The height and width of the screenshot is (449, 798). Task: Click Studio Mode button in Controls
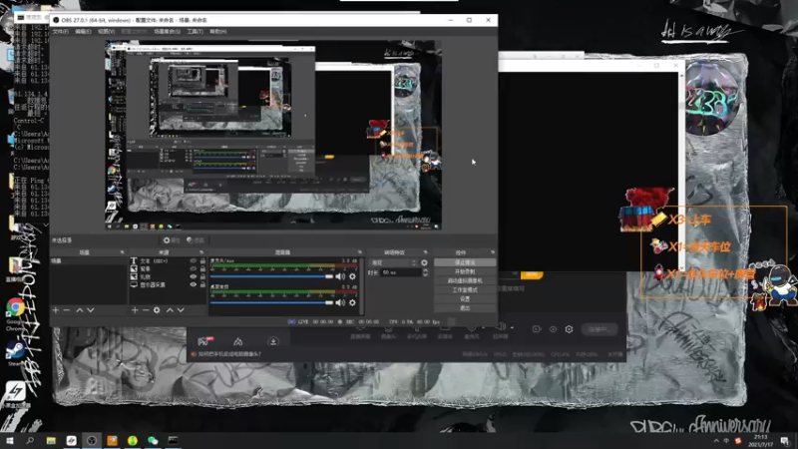coord(465,290)
